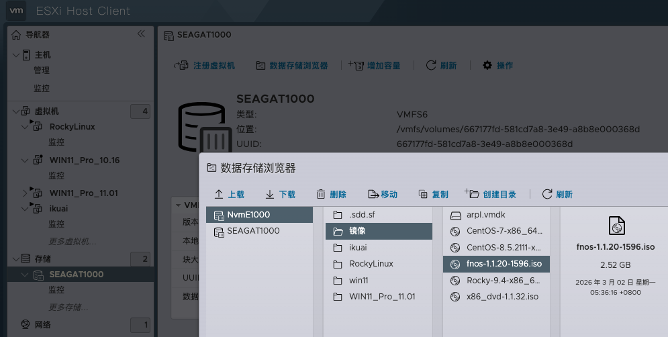Select the x86_dvd-1.1.32.iso file

(496, 297)
